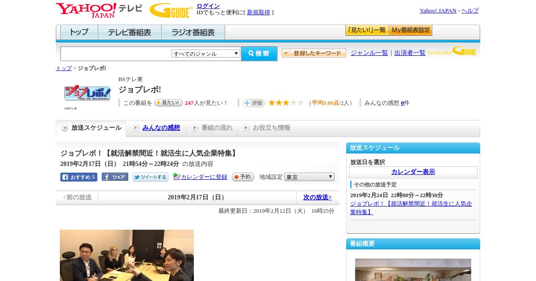Click the star rating display
536x281 pixels.
[286, 103]
